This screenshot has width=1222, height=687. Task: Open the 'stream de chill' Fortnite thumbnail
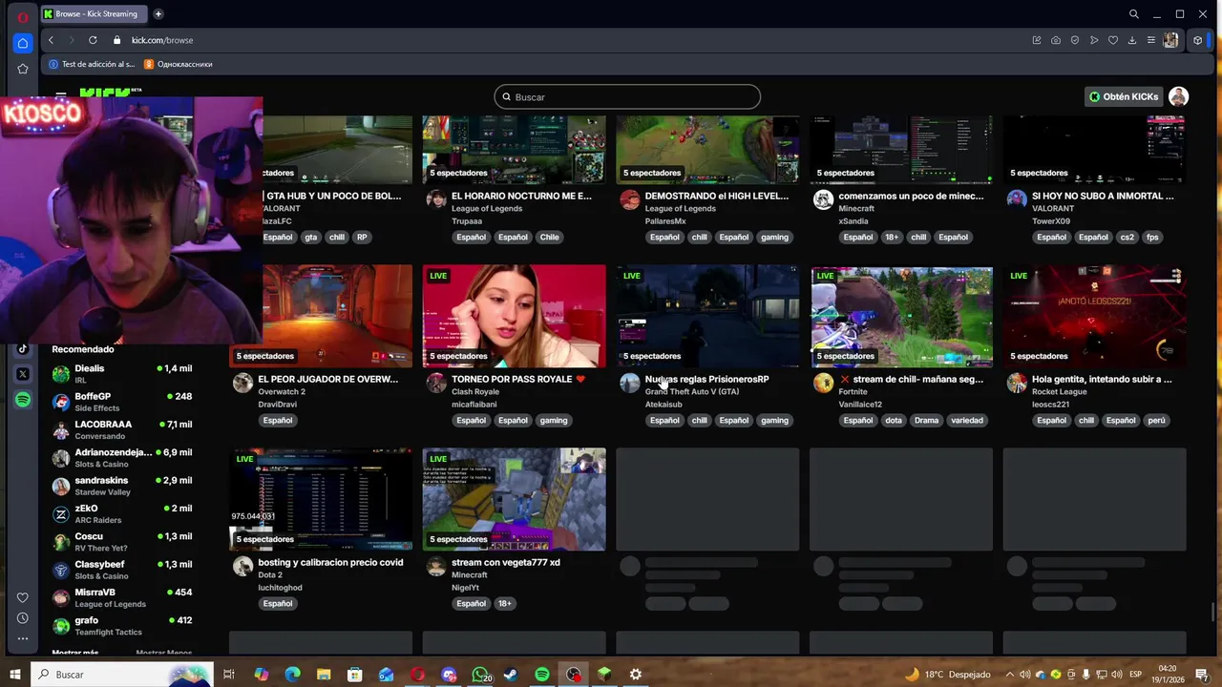coord(901,316)
